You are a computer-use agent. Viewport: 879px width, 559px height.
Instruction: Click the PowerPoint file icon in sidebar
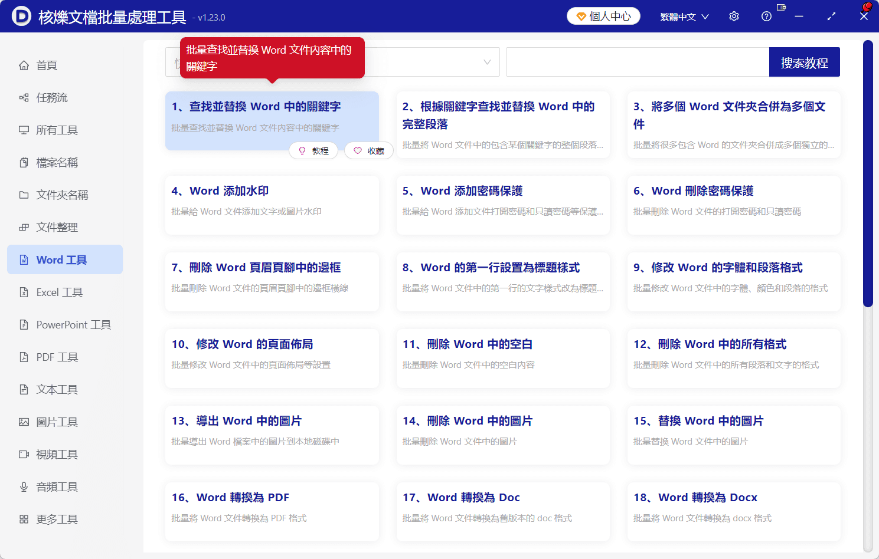click(x=24, y=325)
